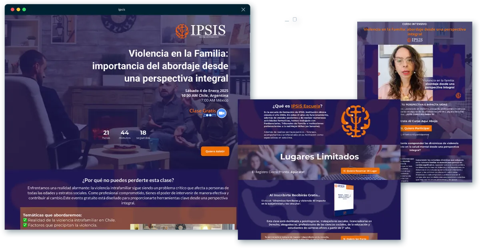The width and height of the screenshot is (480, 248).
Task: Click 'El Registro Cierra Pronto. Apúrate!' text
Action: [x=278, y=172]
